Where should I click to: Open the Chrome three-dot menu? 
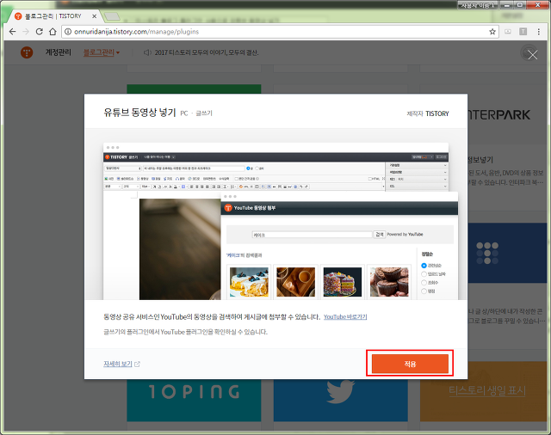pos(538,32)
